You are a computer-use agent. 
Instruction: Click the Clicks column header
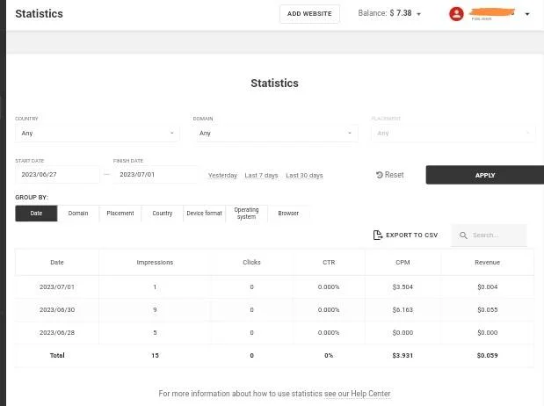pyautogui.click(x=251, y=263)
